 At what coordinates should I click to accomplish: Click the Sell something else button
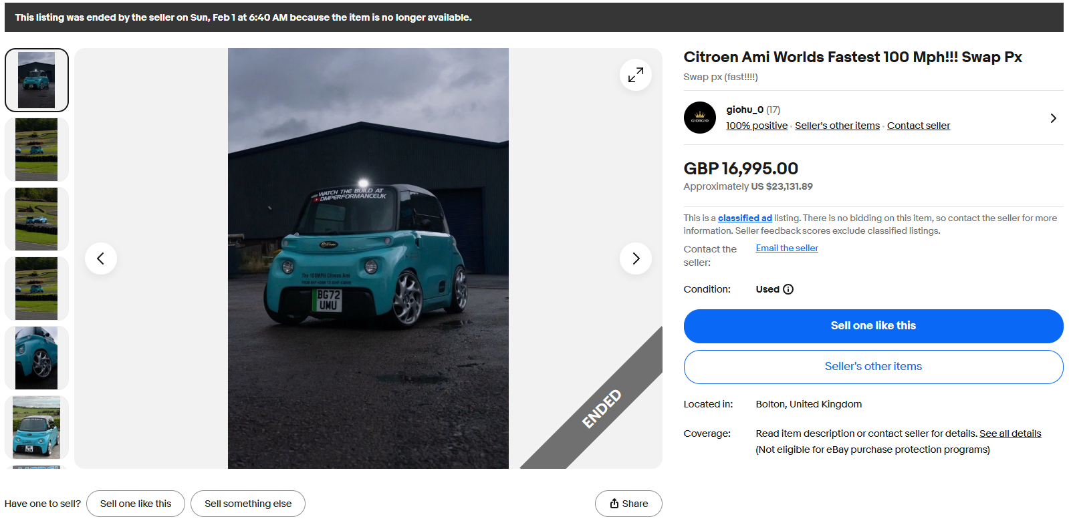point(248,504)
